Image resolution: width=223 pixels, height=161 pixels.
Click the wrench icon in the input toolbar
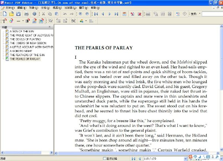tap(217, 157)
